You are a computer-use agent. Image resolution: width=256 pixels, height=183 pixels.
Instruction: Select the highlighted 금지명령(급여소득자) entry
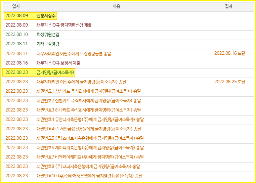pyautogui.click(x=55, y=72)
